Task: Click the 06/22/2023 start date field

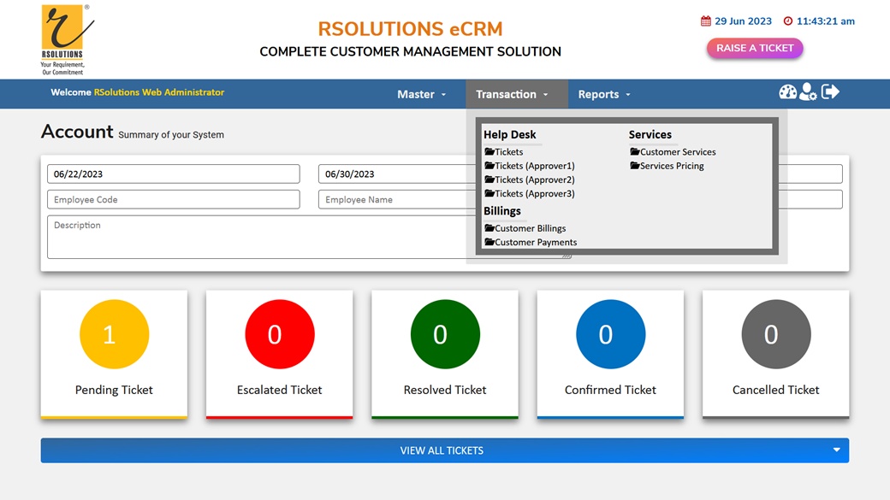Action: point(174,174)
